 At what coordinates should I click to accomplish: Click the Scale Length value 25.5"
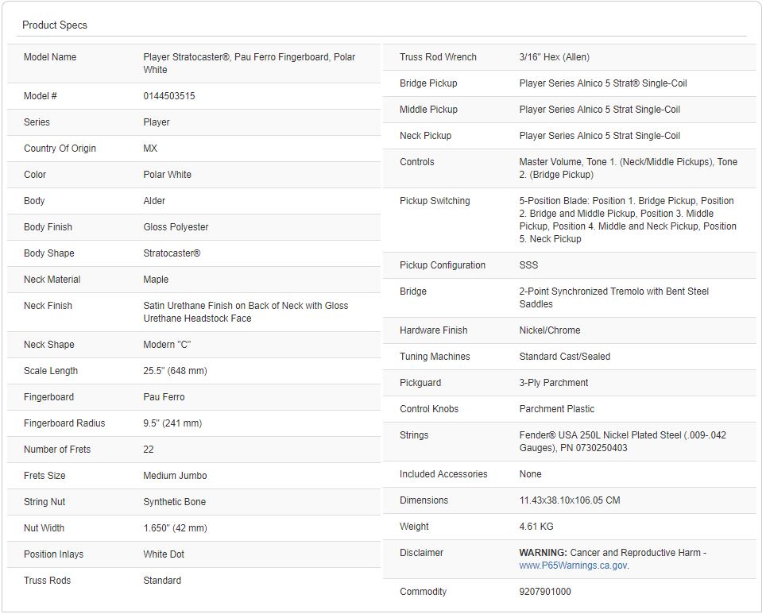click(x=175, y=371)
